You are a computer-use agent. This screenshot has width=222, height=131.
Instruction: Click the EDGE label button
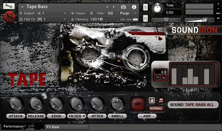click(56, 116)
